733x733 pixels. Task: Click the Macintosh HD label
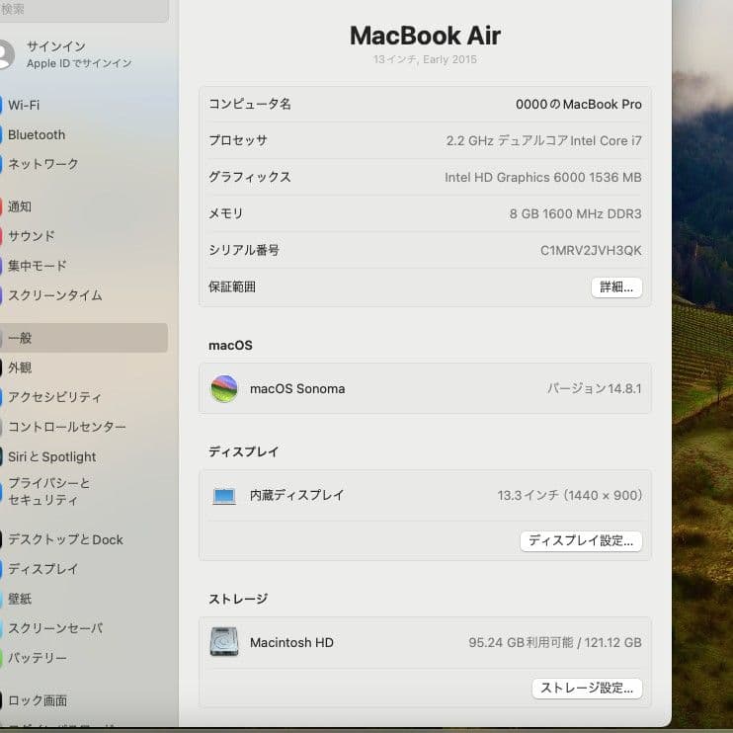pos(291,642)
